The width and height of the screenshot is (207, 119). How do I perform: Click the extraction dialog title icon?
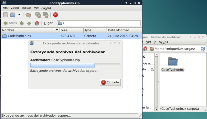coord(32,43)
